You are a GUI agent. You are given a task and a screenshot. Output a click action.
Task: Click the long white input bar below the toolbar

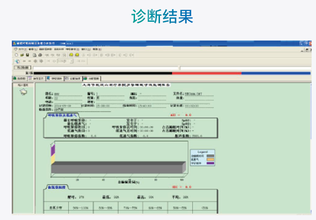click(106, 68)
